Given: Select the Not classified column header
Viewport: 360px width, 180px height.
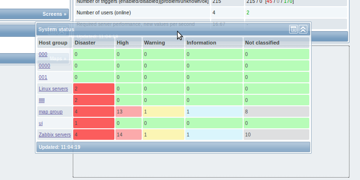Looking at the screenshot, I should [x=276, y=43].
